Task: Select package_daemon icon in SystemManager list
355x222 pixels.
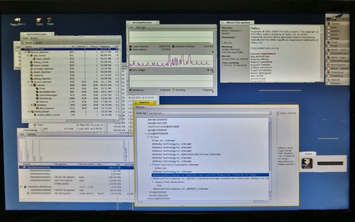Action: coord(31,69)
